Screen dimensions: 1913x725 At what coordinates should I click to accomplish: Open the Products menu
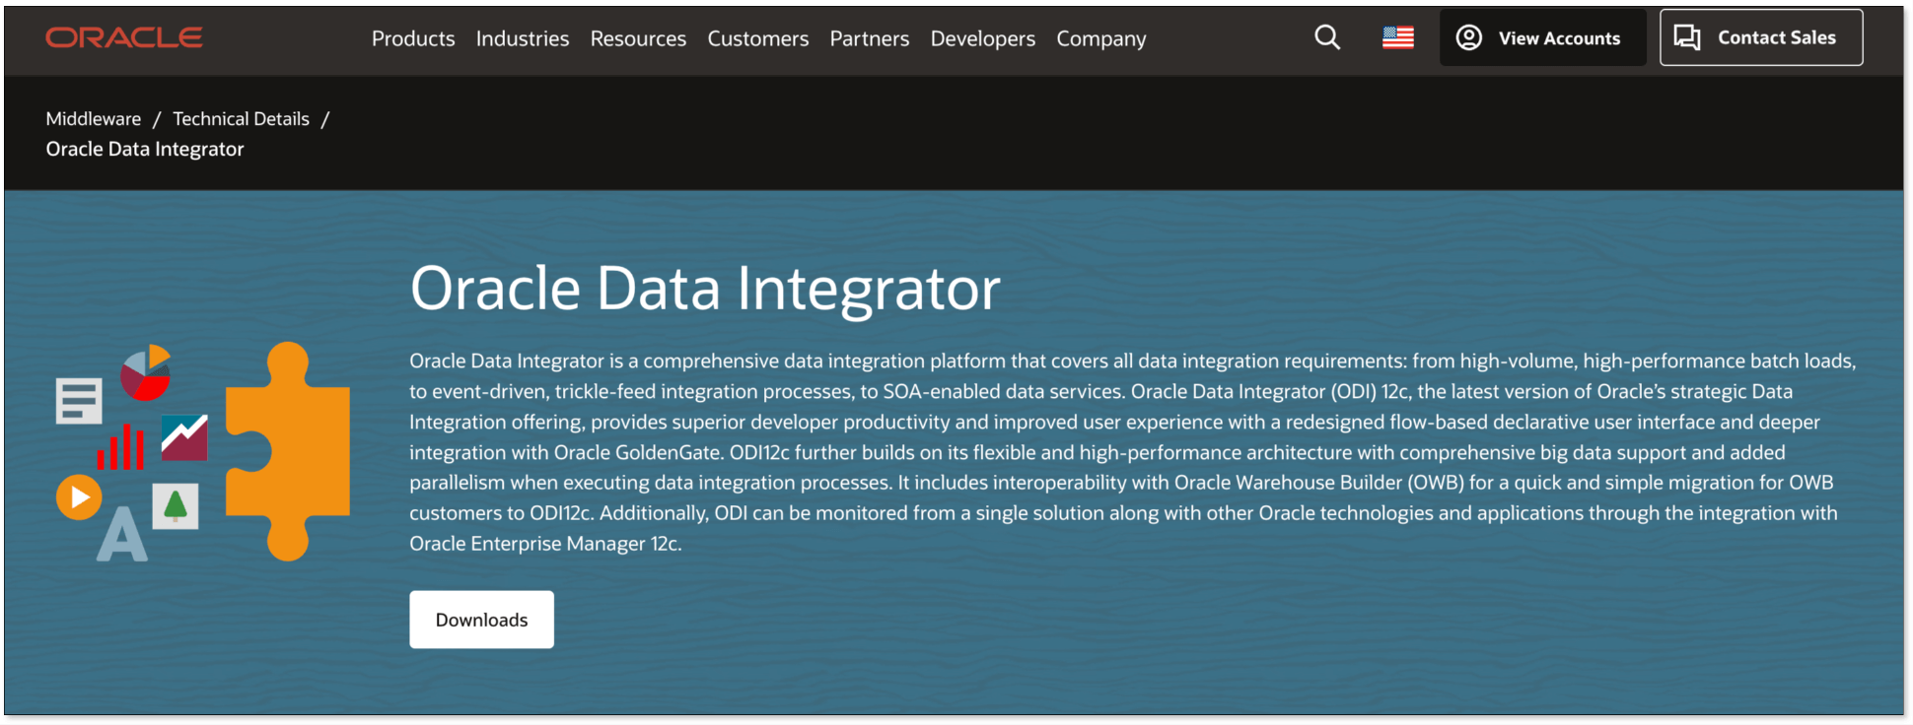click(x=413, y=38)
